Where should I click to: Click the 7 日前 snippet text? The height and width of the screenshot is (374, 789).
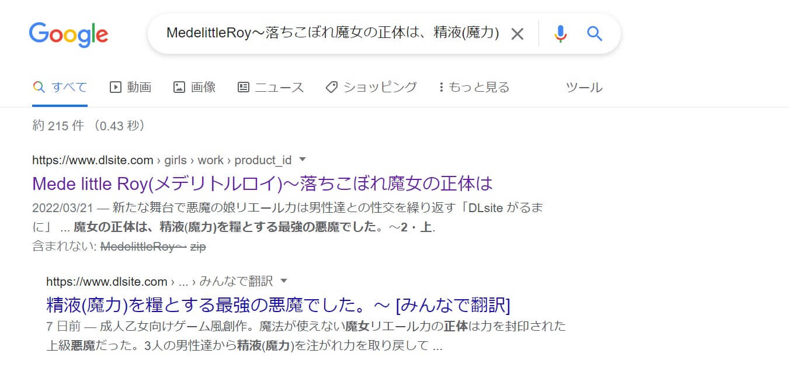click(x=62, y=325)
